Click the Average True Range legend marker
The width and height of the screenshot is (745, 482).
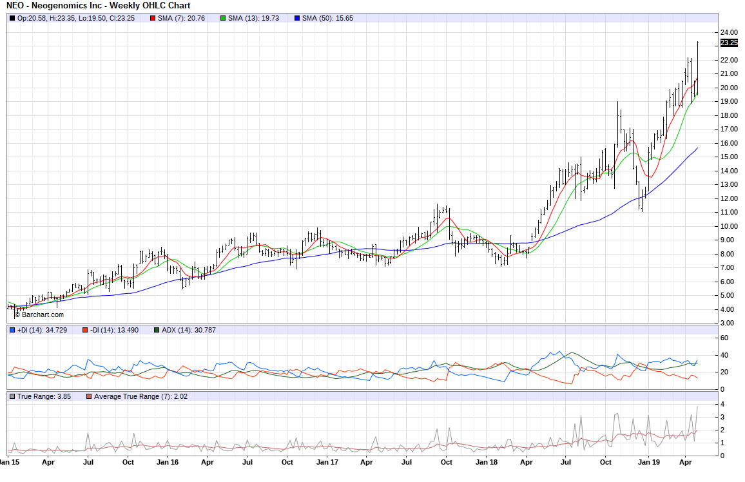(90, 396)
